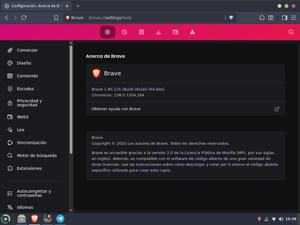Viewport: 300px width, 225px height.
Task: Toggle the sidebar panel button
Action: point(284,18)
